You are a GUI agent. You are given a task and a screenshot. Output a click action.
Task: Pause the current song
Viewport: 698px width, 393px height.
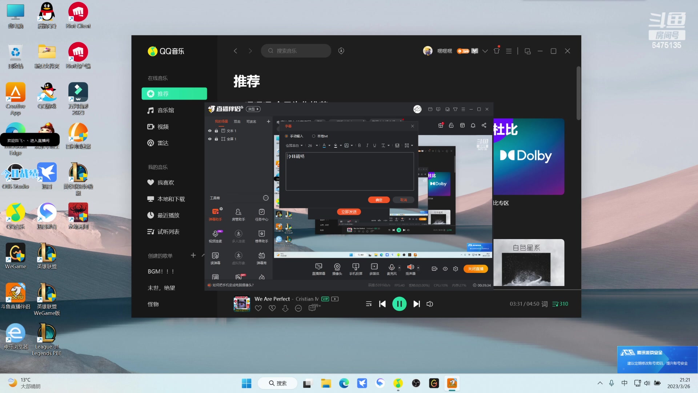[x=399, y=304]
